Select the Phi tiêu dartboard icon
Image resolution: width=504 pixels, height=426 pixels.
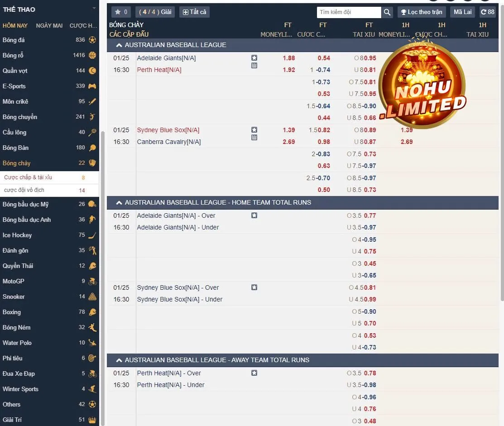(x=92, y=358)
